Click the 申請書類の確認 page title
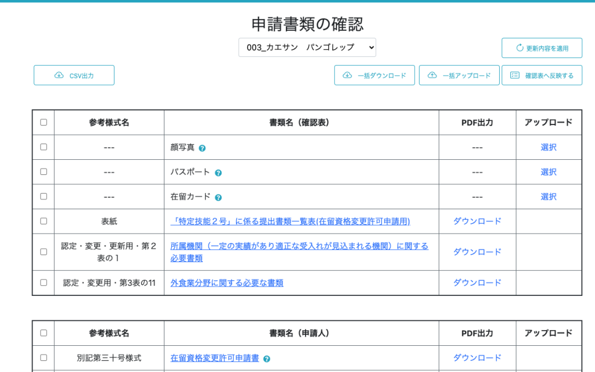Image resolution: width=595 pixels, height=372 pixels. pos(307,24)
